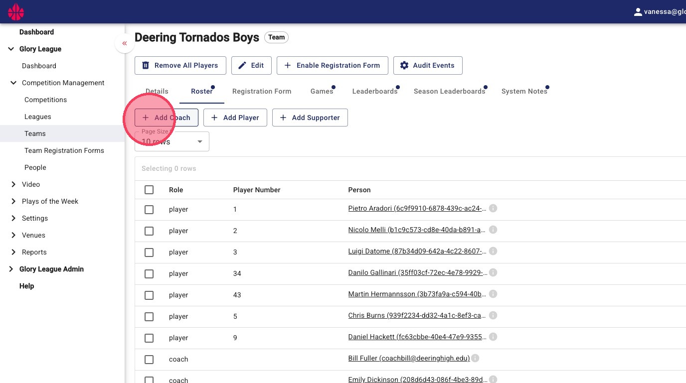This screenshot has height=383, width=686.
Task: Open Martin Hermannsson's person link
Action: 417,294
